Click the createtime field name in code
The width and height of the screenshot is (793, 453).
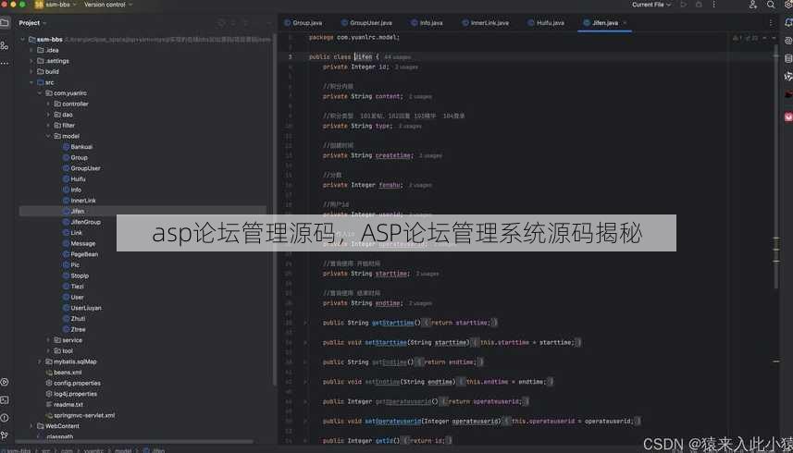click(393, 155)
